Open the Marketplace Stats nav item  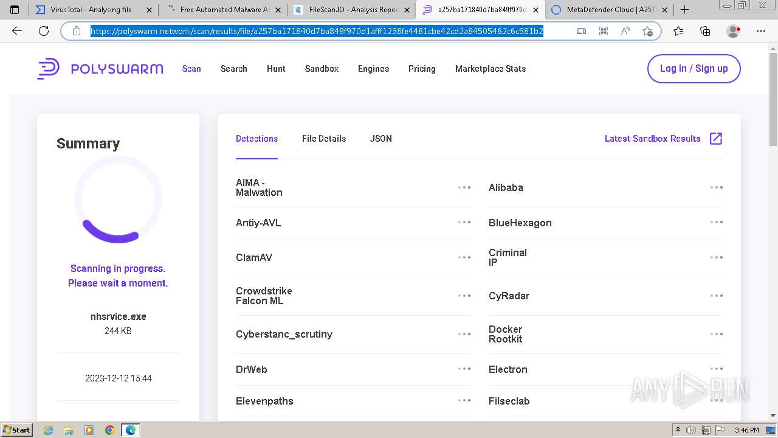click(x=491, y=69)
